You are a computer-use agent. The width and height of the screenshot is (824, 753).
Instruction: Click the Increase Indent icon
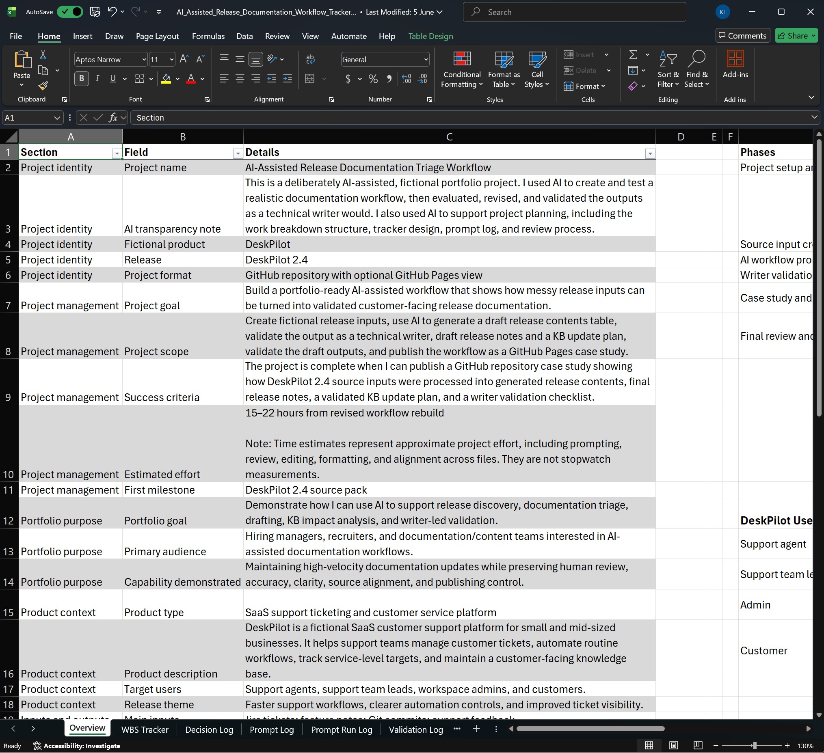[288, 78]
